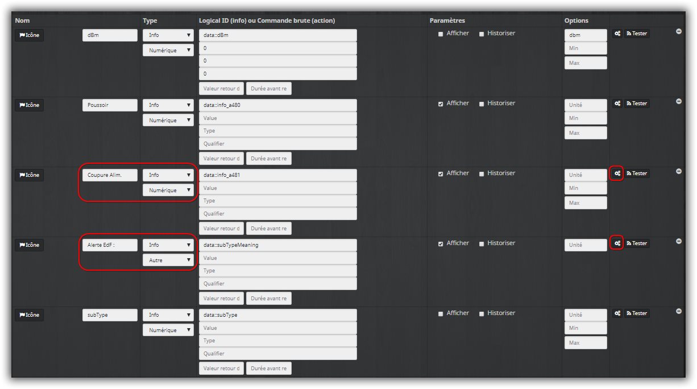Delete the Poussoir row using minus icon
The height and width of the screenshot is (389, 697).
(x=679, y=102)
